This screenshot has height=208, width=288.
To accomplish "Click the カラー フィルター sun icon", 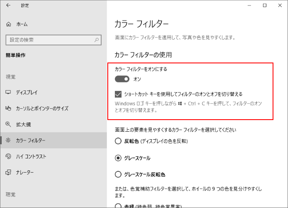I will 8,140.
